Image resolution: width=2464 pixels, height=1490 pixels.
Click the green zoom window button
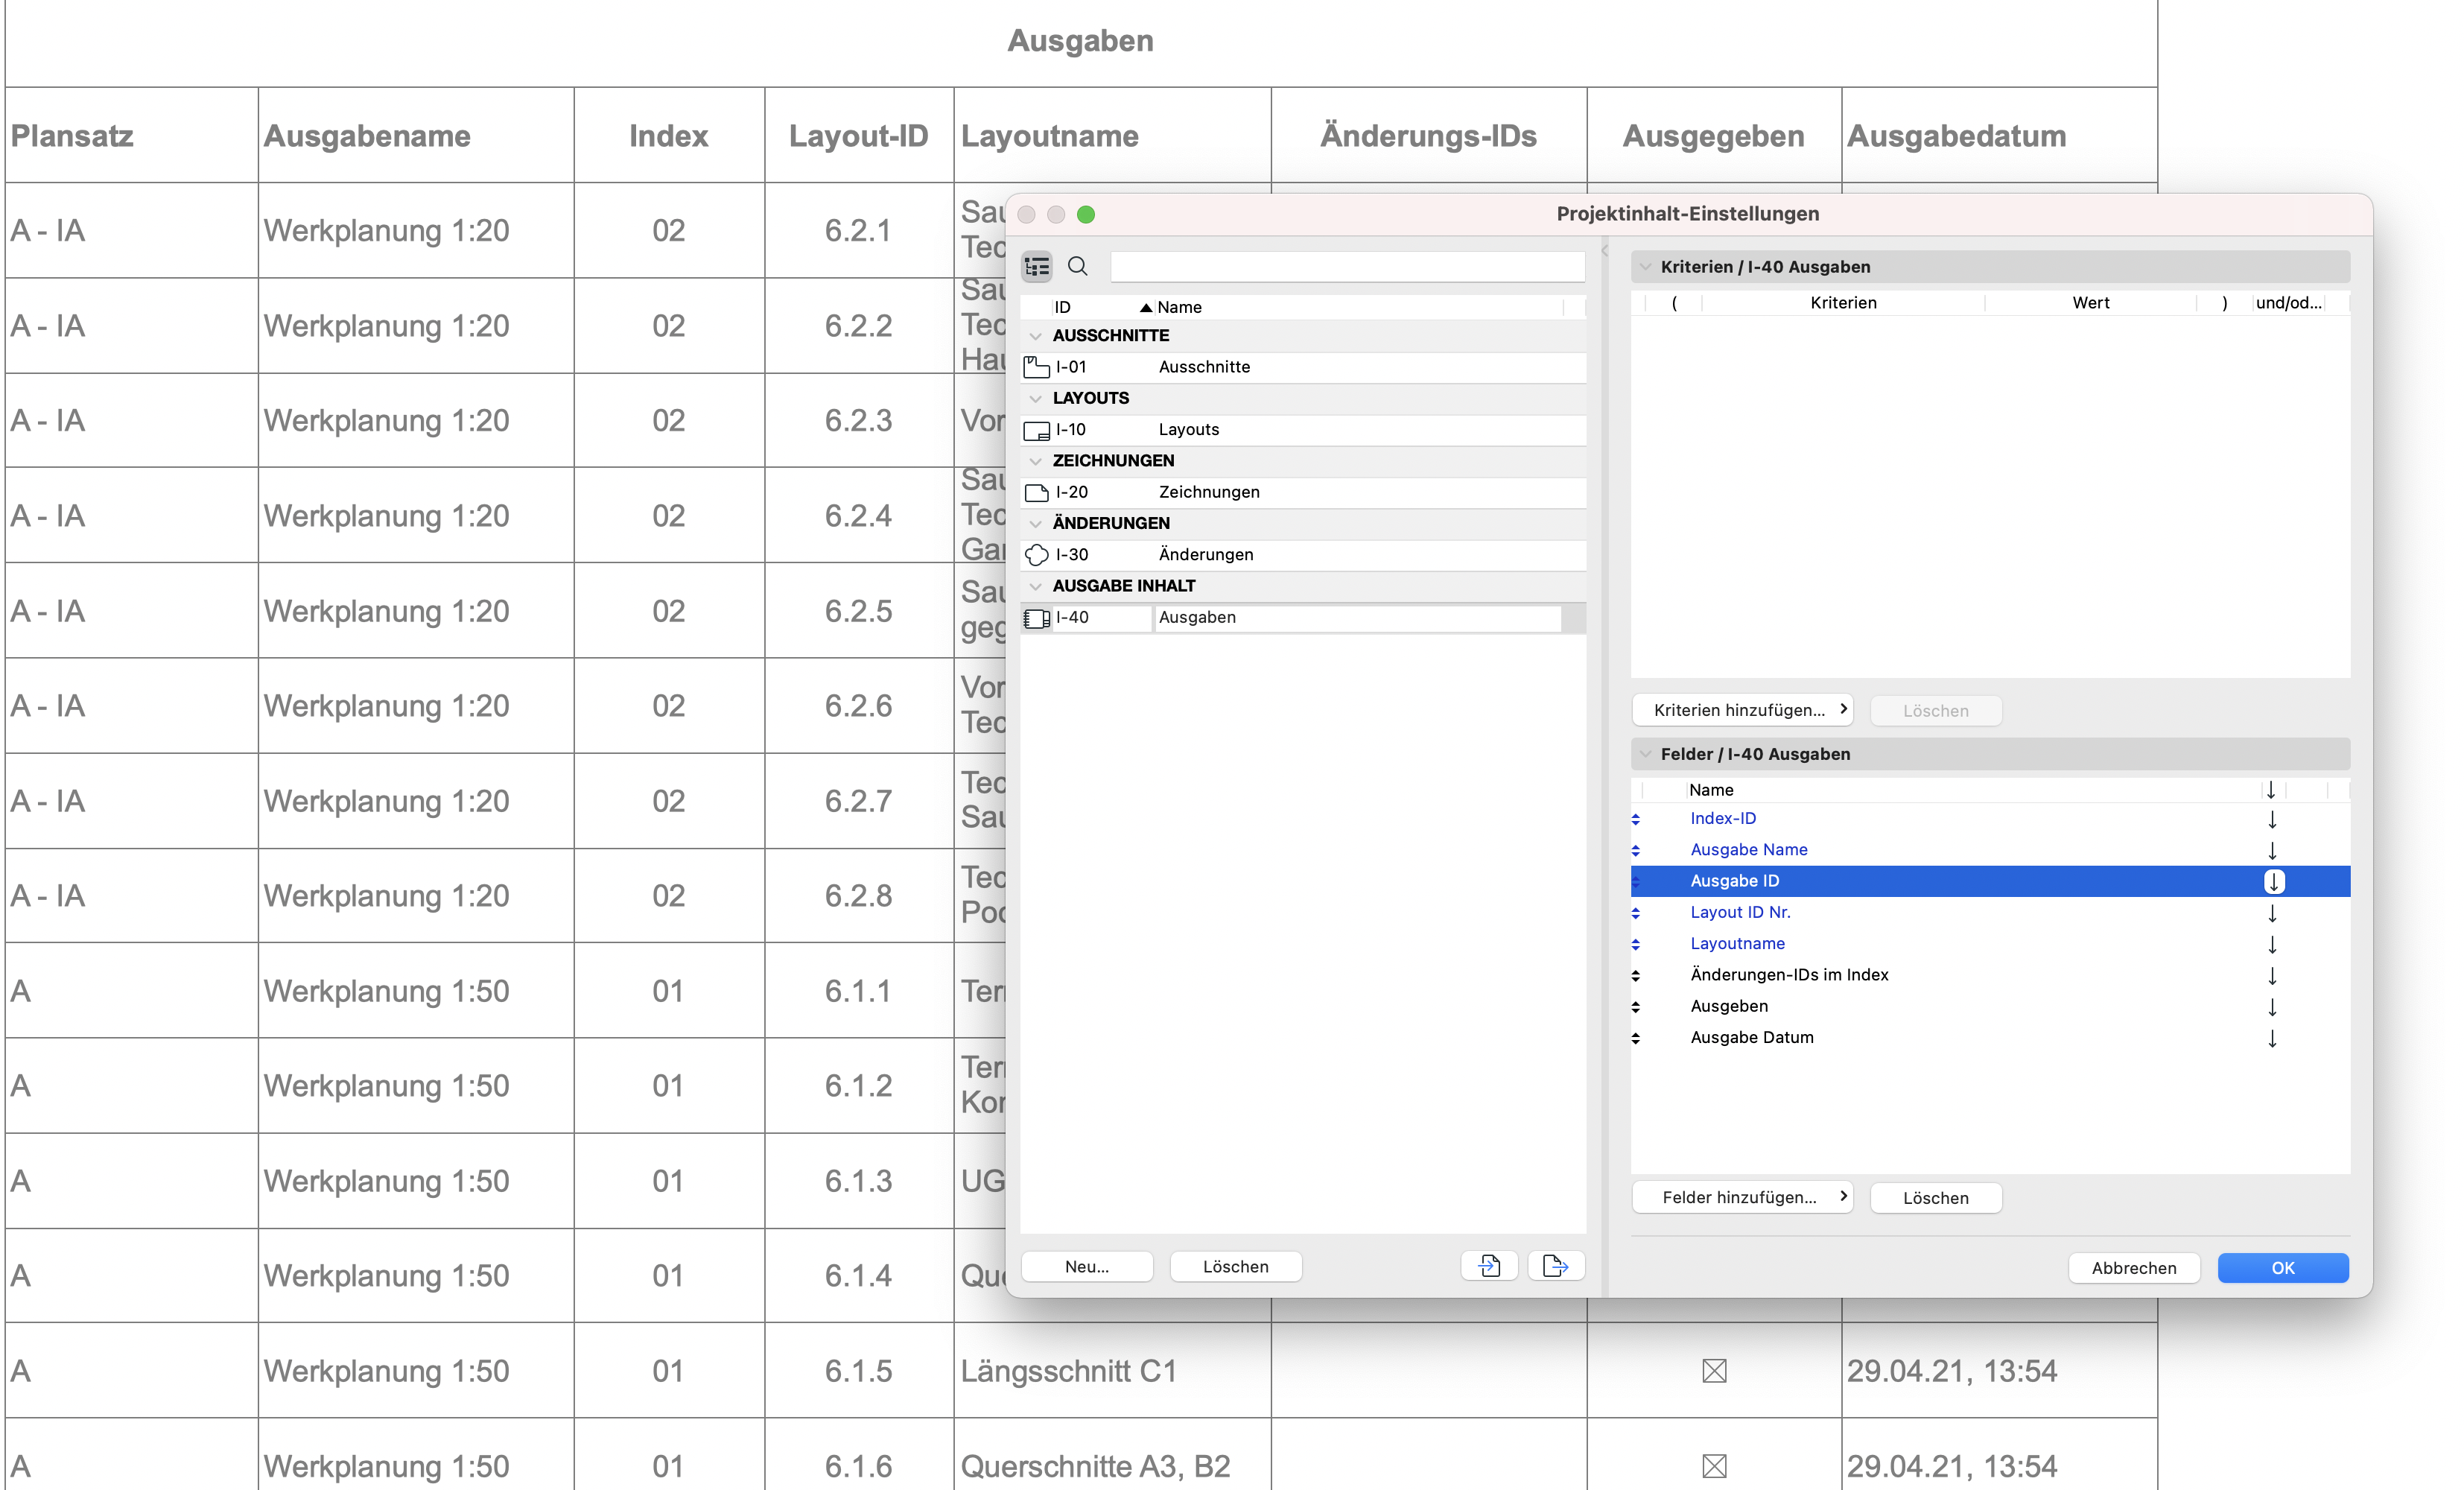[1086, 214]
